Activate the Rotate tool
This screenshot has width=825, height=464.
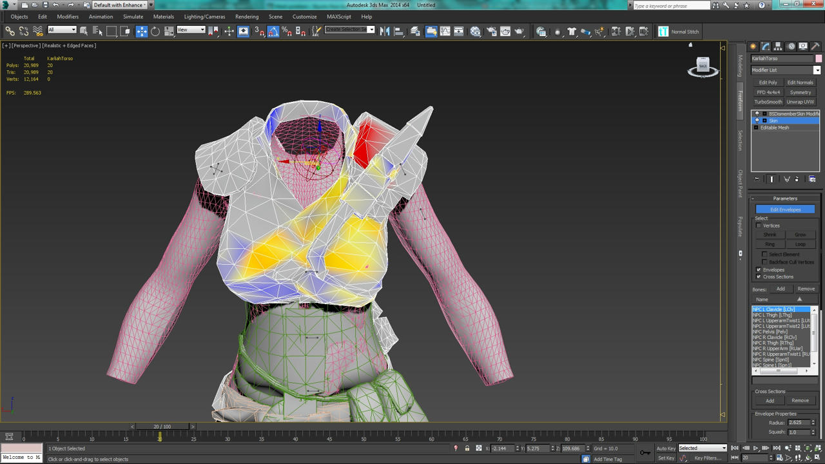pos(155,31)
